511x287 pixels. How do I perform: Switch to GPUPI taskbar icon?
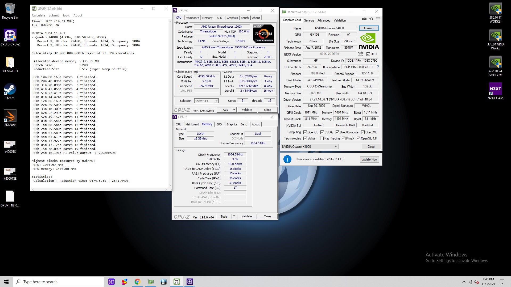pos(177,282)
